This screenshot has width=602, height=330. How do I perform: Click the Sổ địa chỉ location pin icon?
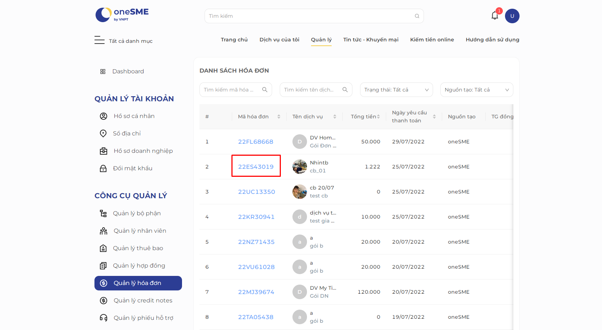pos(103,134)
